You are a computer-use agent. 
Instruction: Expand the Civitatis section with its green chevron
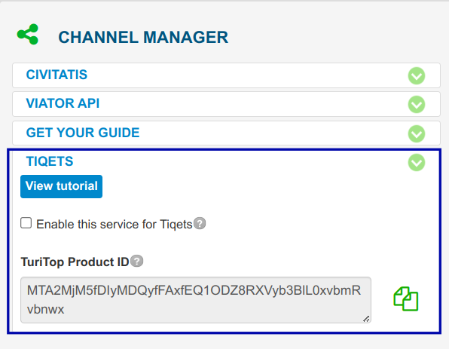(x=417, y=75)
